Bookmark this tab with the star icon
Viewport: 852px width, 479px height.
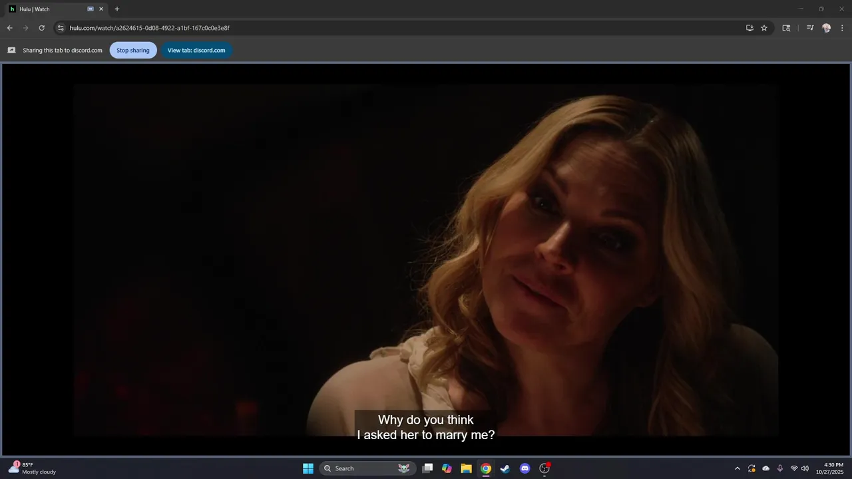coord(764,28)
